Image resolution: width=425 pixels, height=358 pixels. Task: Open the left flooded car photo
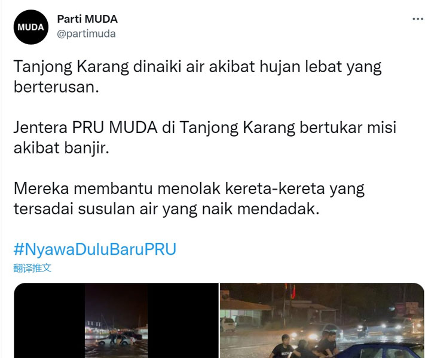coord(116,320)
